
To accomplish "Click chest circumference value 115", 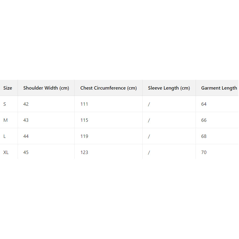I will (84, 120).
